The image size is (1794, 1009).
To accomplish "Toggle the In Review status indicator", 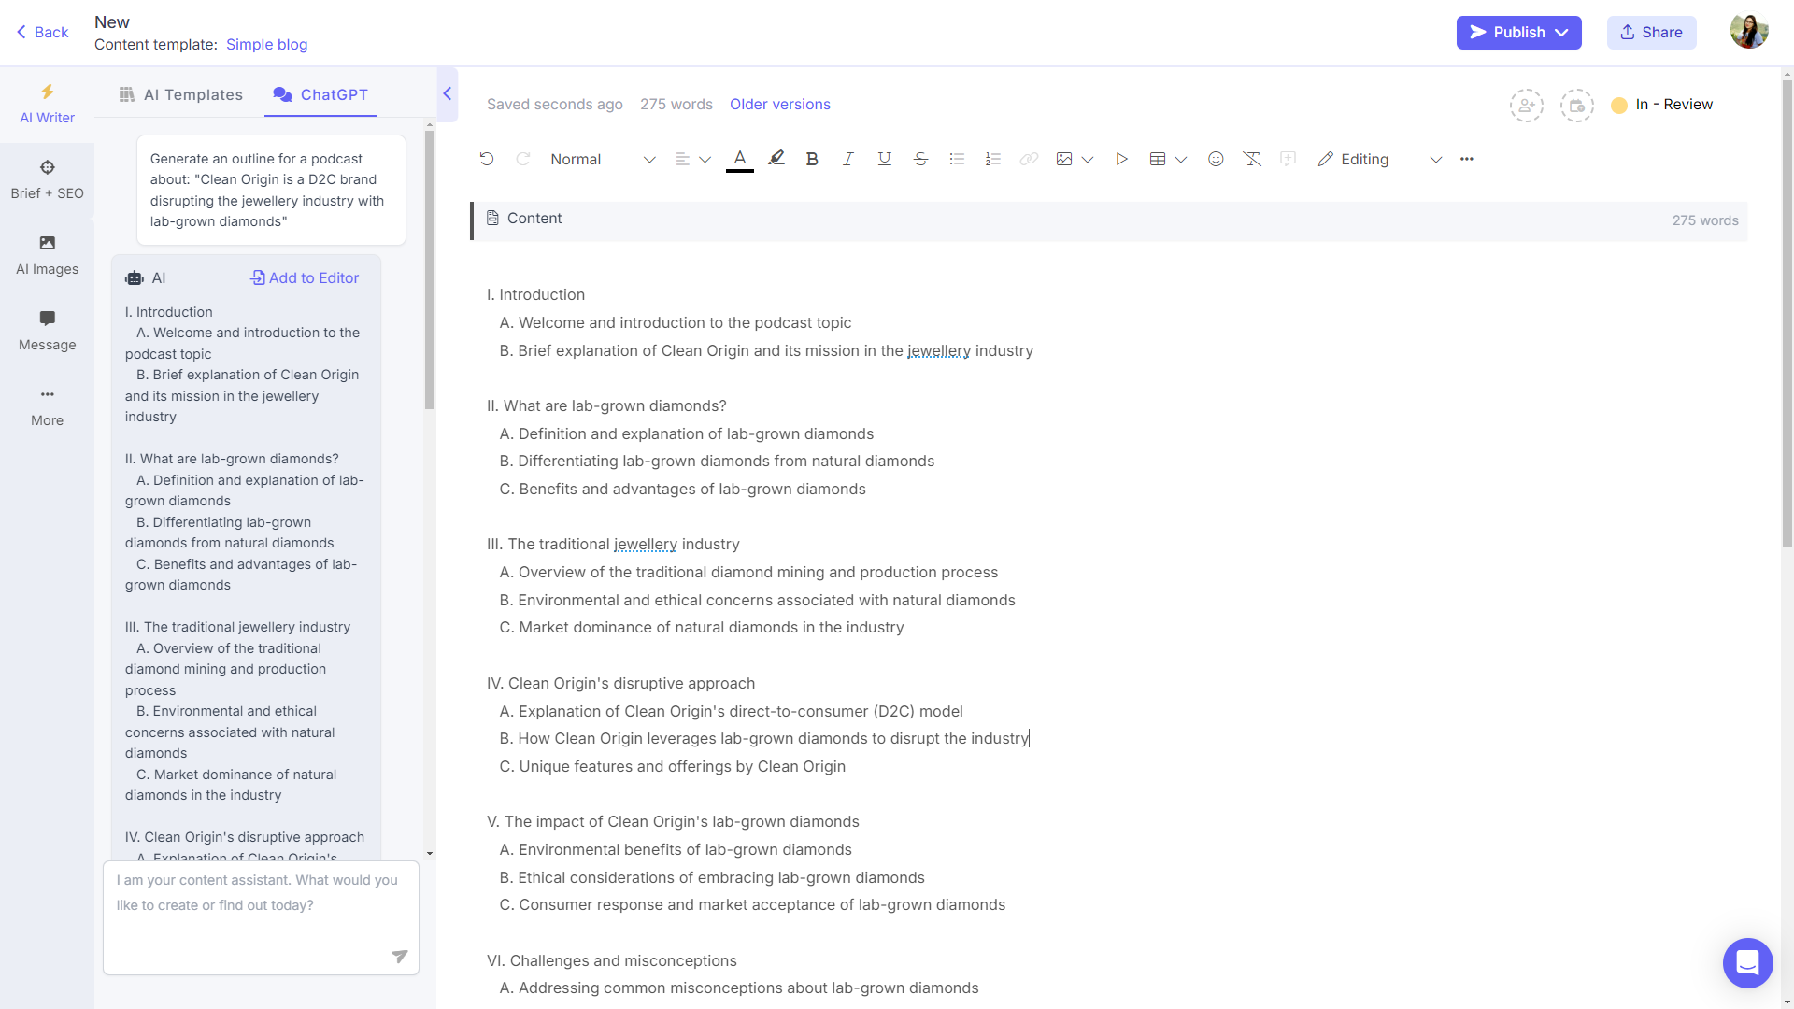I will tap(1663, 105).
